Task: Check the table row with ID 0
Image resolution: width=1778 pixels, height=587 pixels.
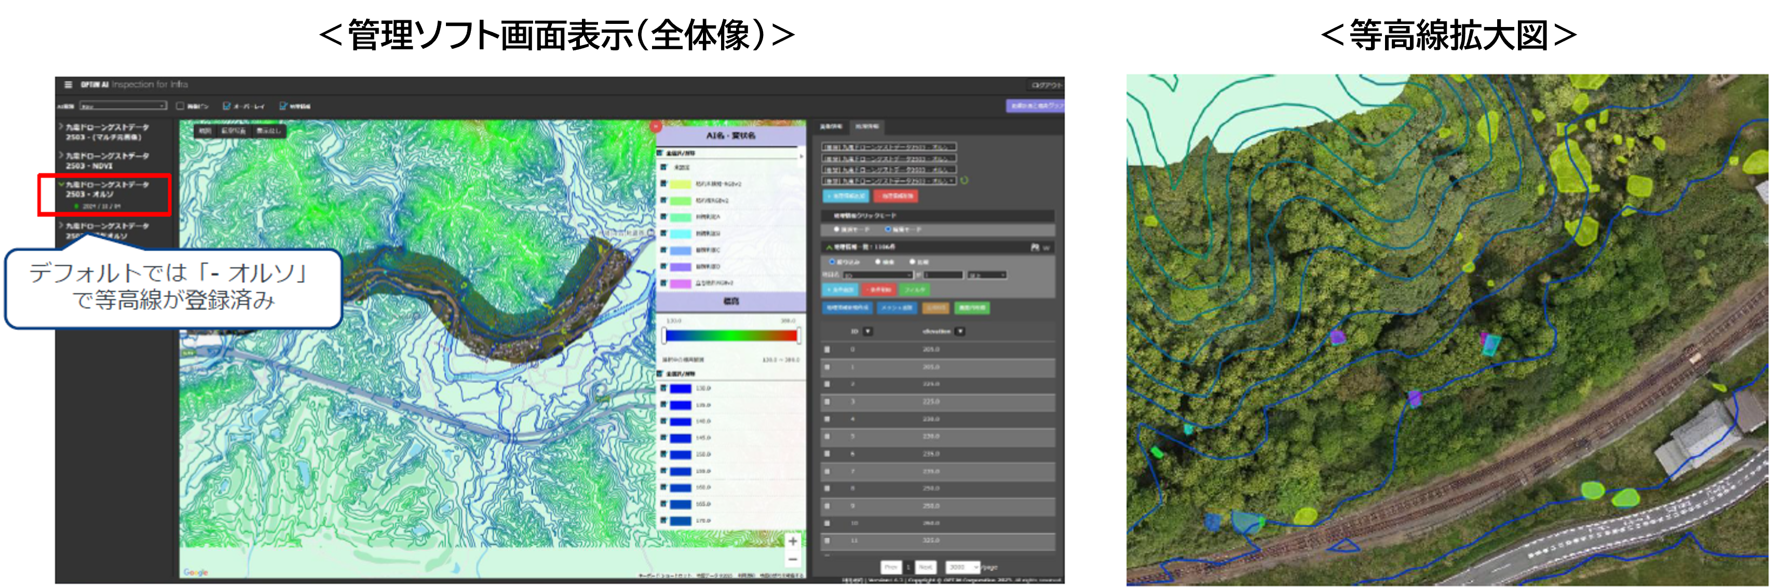Action: (x=827, y=350)
